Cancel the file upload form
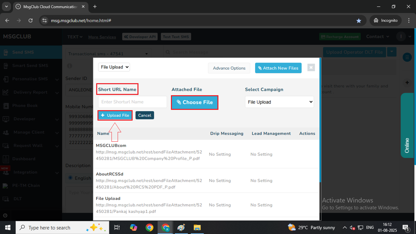 click(x=145, y=115)
